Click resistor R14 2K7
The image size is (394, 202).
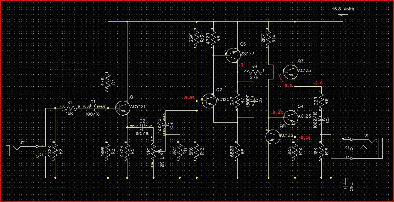[268, 39]
